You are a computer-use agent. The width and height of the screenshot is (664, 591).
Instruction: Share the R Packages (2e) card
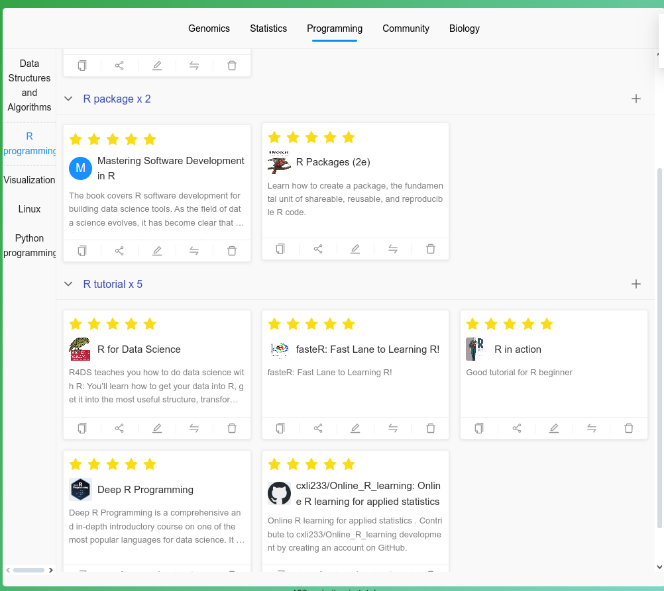tap(318, 249)
